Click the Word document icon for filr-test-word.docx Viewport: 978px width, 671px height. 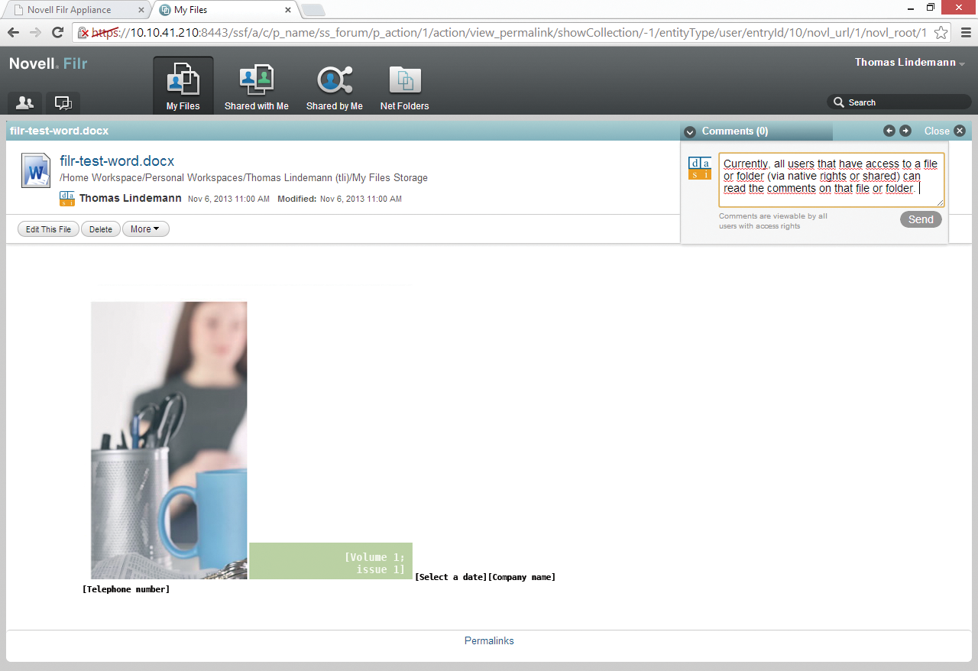(x=35, y=170)
